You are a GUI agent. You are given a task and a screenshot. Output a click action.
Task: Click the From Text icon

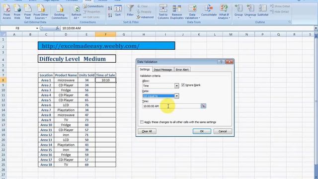[x=27, y=12]
